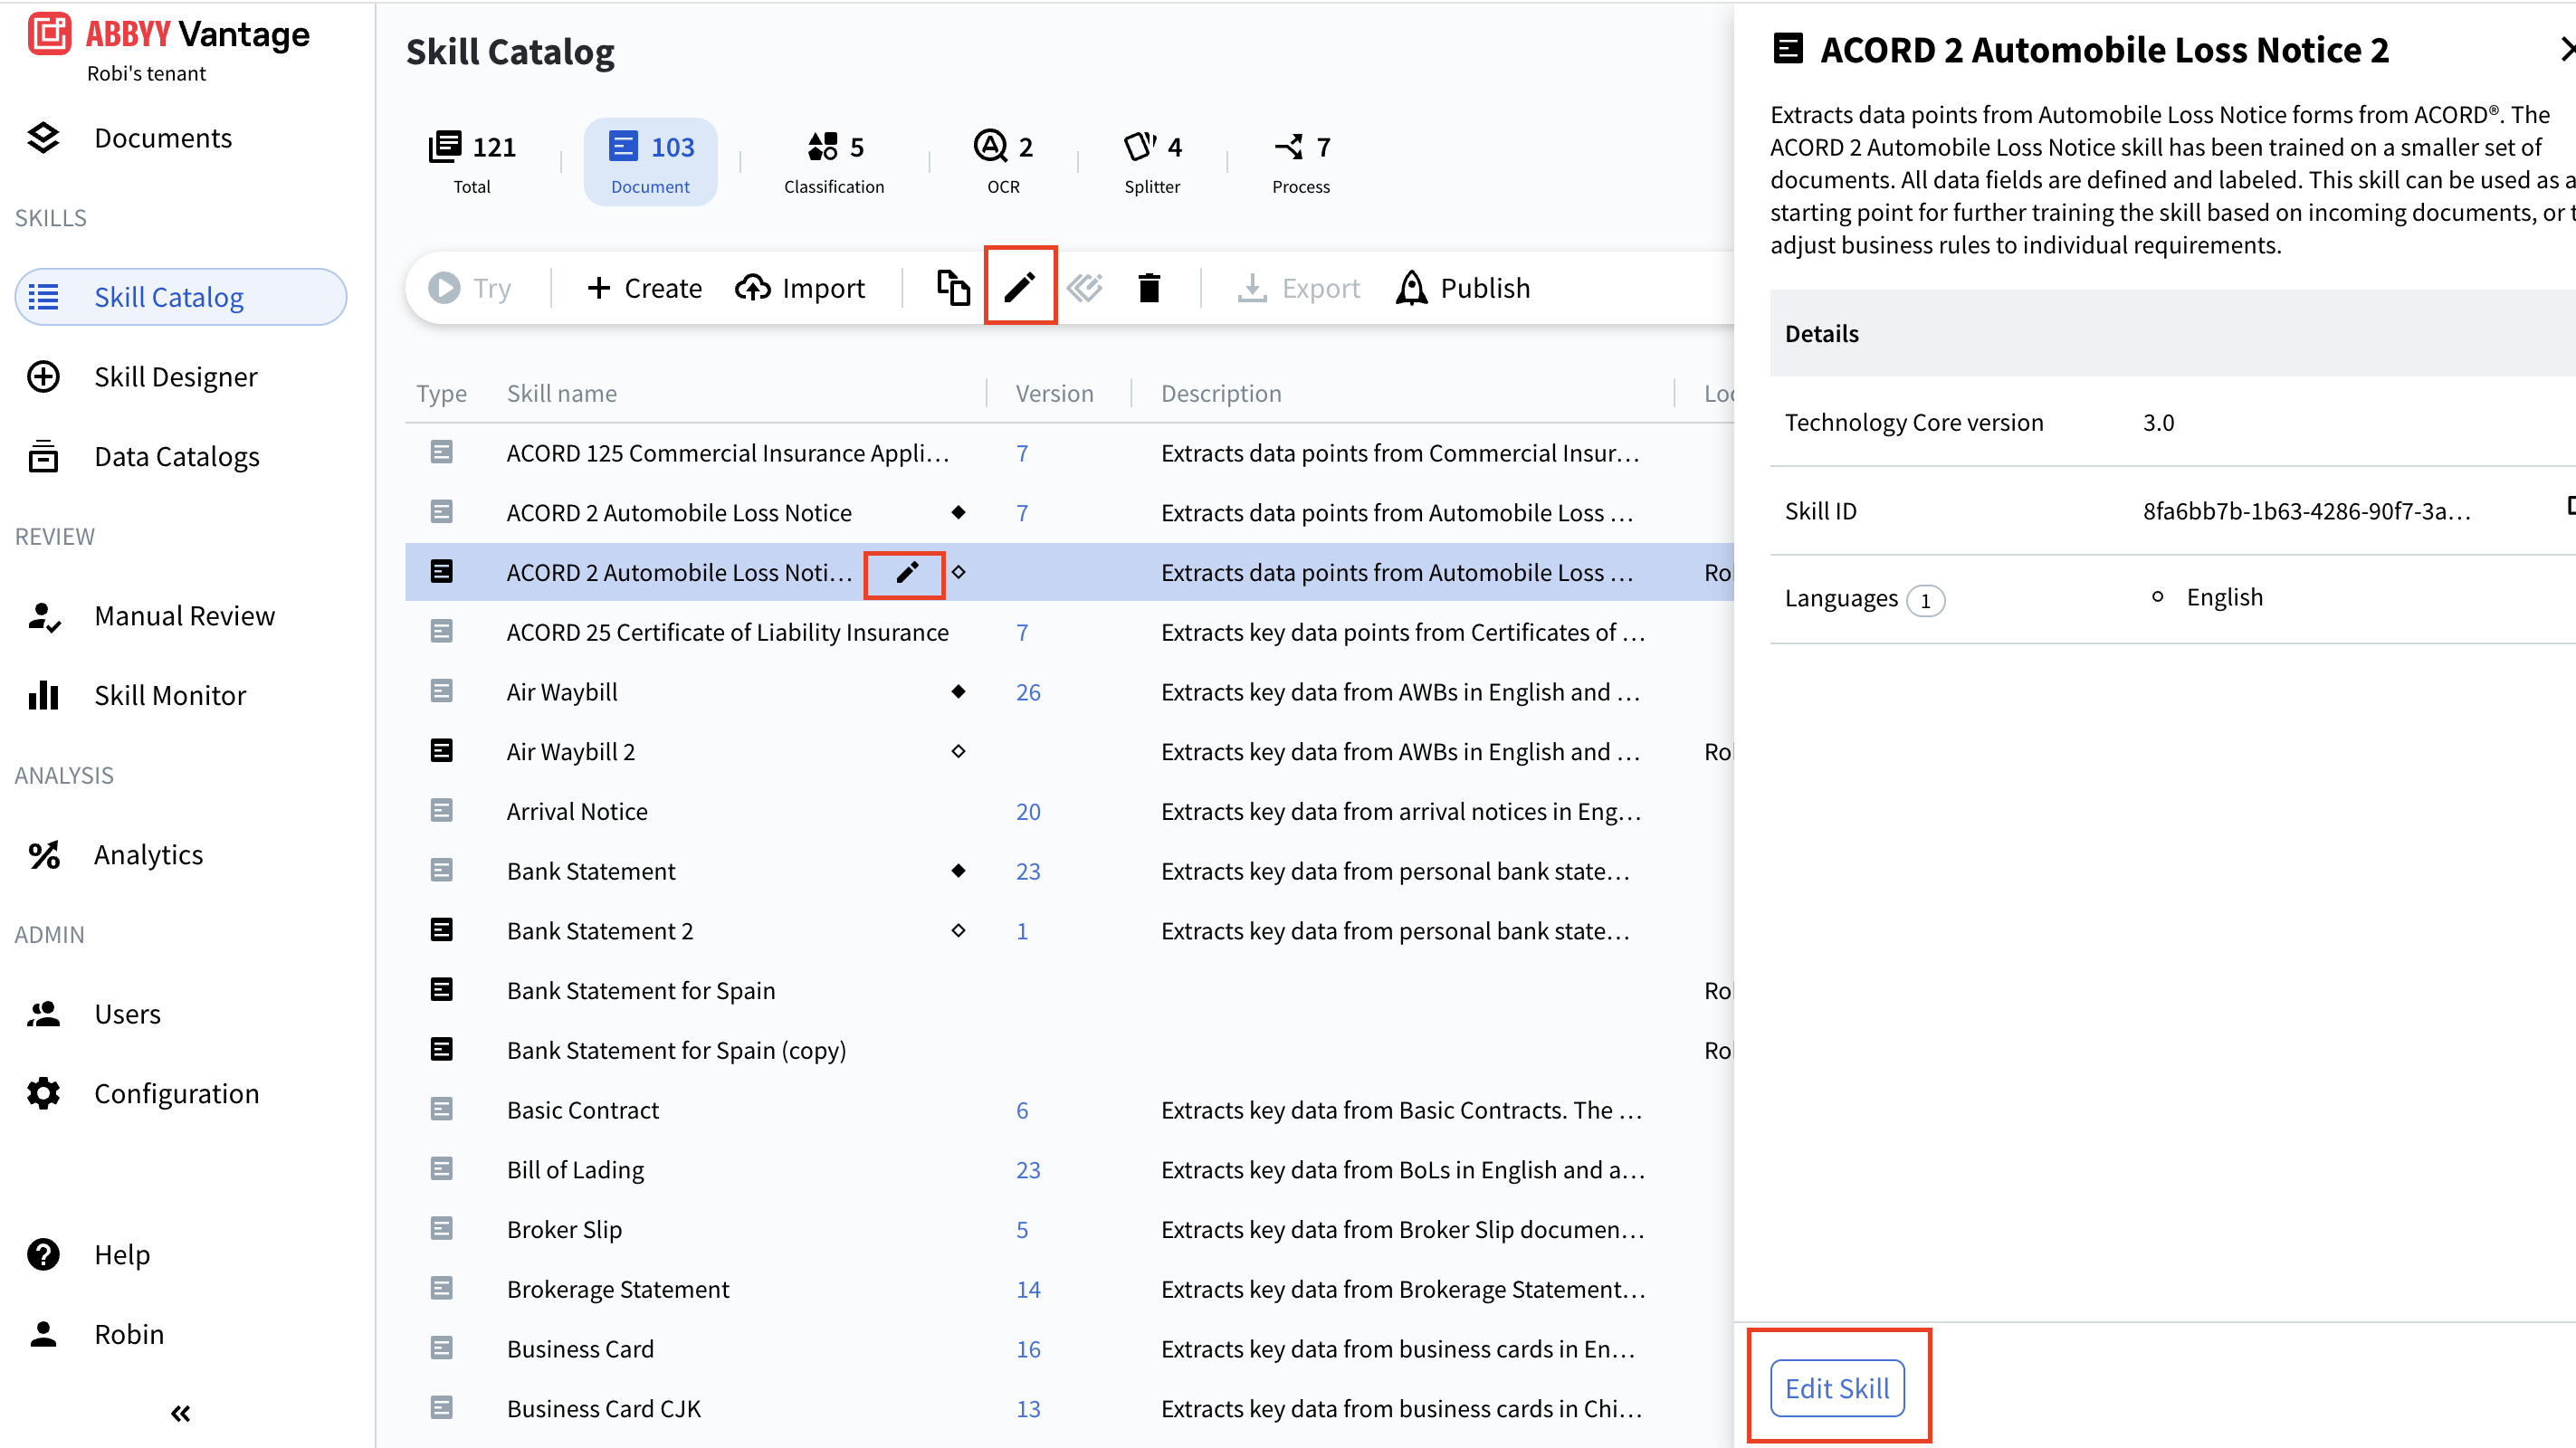
Task: Select the Total skills filter tab
Action: (472, 162)
